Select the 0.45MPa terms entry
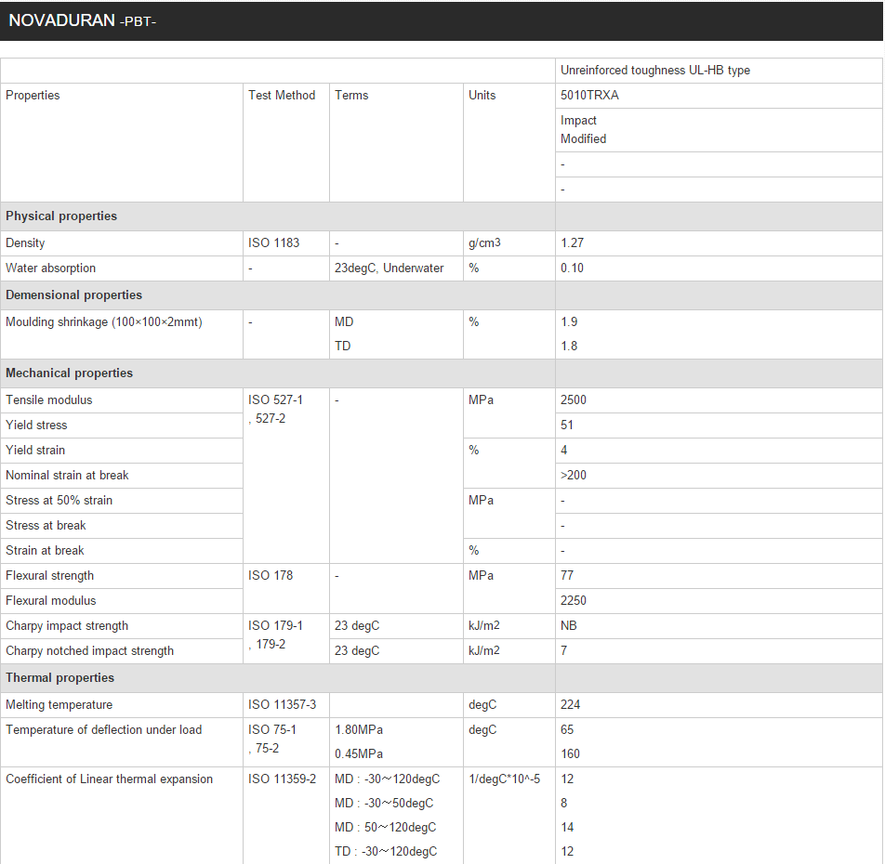 359,754
